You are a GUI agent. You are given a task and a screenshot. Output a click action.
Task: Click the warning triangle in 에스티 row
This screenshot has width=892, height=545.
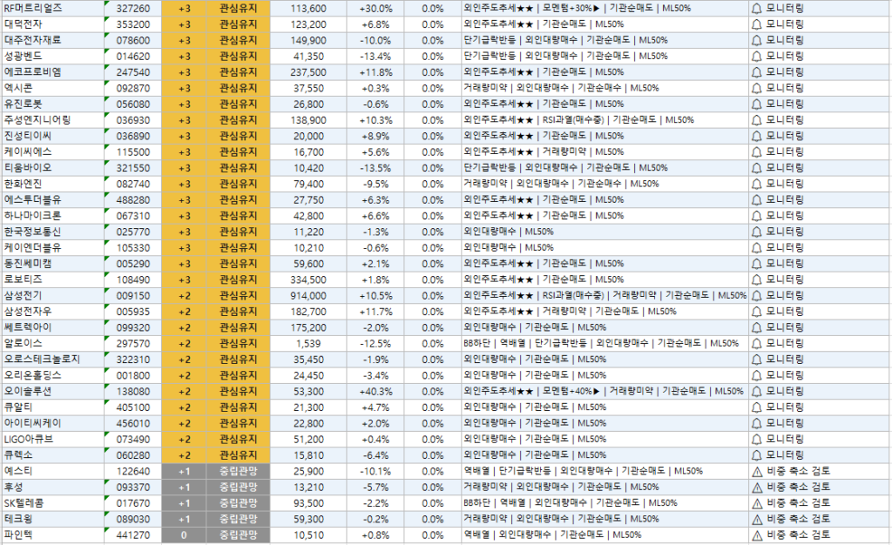pyautogui.click(x=757, y=472)
